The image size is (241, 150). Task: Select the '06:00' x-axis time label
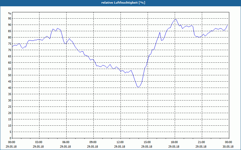click(65, 142)
